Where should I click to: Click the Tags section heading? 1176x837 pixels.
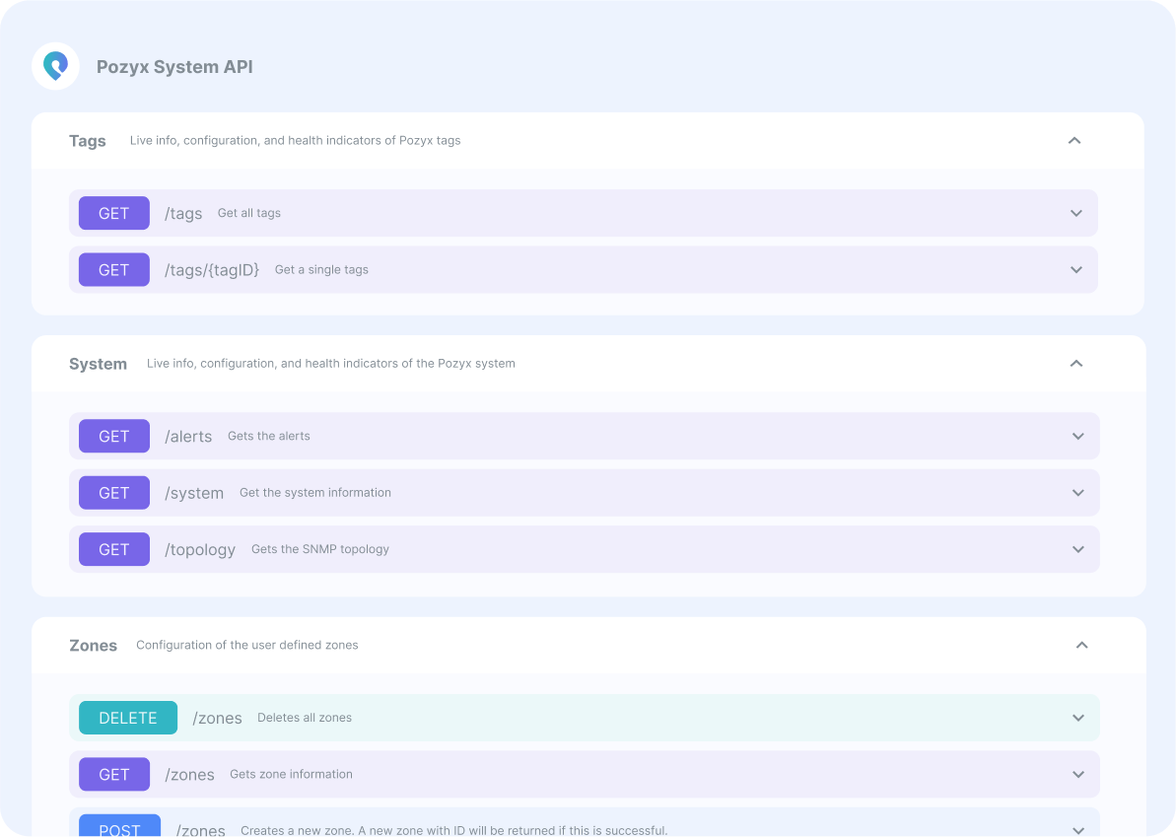click(x=87, y=141)
